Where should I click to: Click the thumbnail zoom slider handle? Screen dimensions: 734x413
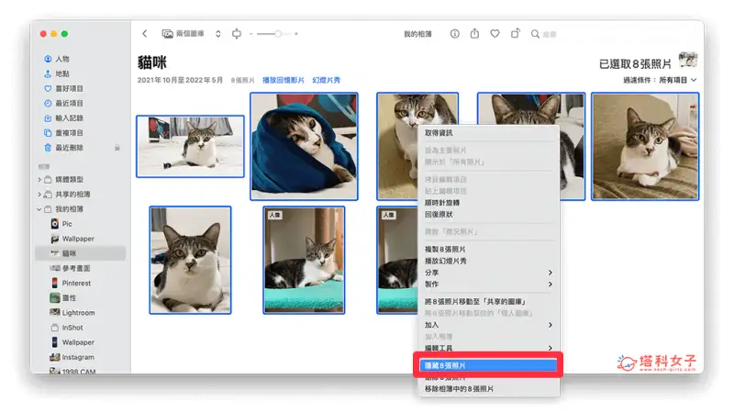[x=278, y=34]
